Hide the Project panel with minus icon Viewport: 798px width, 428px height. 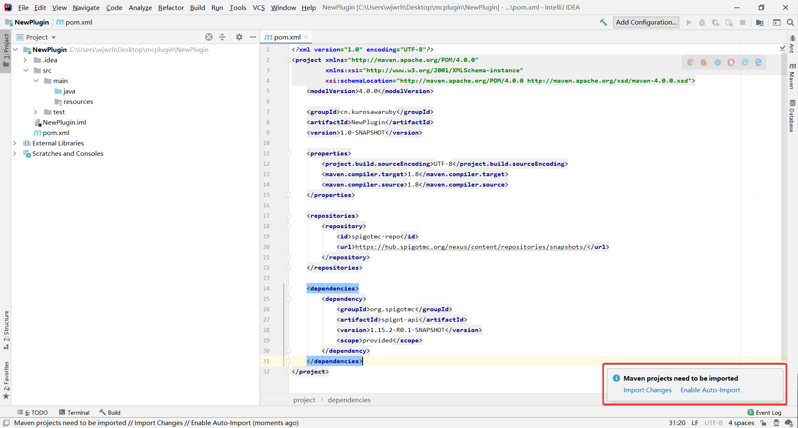point(253,37)
